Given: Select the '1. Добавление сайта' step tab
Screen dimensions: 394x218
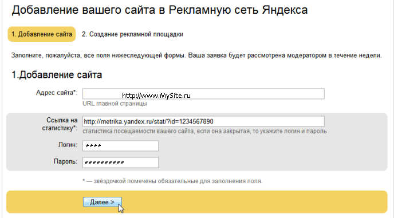Looking at the screenshot, I should [x=42, y=34].
